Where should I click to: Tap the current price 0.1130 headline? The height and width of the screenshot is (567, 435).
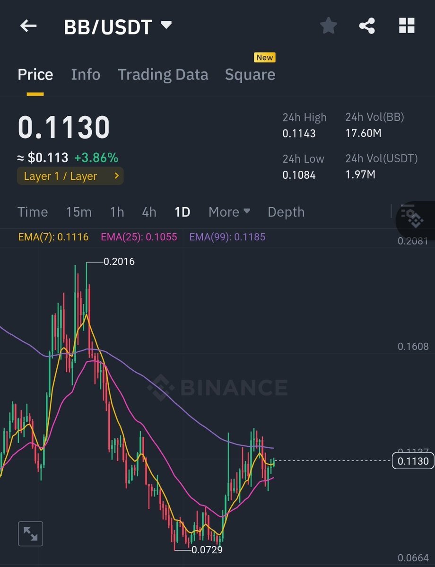pos(64,127)
